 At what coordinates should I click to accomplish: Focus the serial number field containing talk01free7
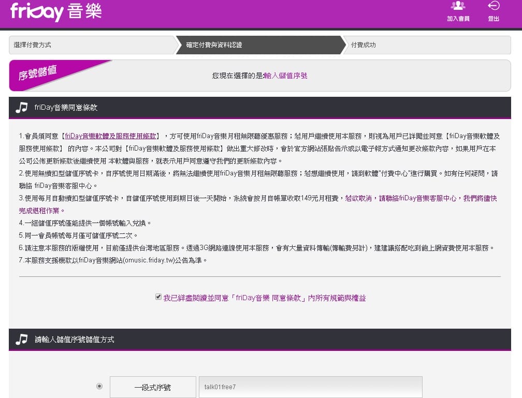[x=311, y=387]
